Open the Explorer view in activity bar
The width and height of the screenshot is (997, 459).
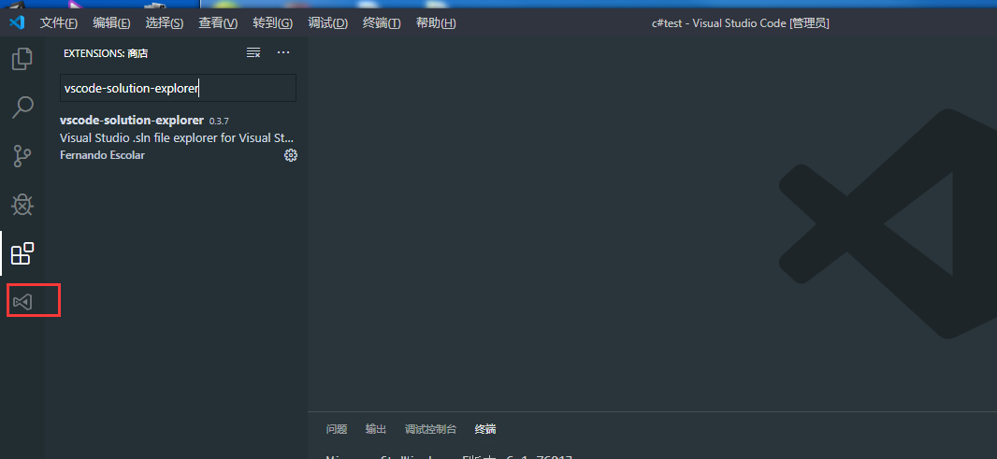pos(22,59)
